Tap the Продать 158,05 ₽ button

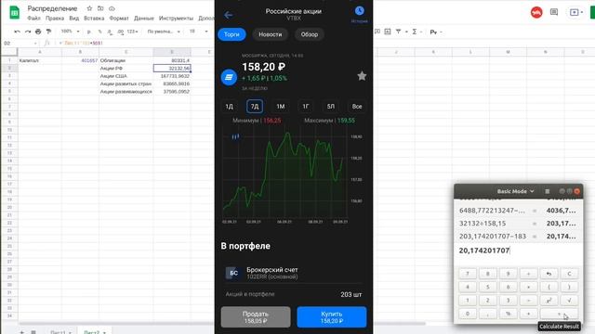256,317
